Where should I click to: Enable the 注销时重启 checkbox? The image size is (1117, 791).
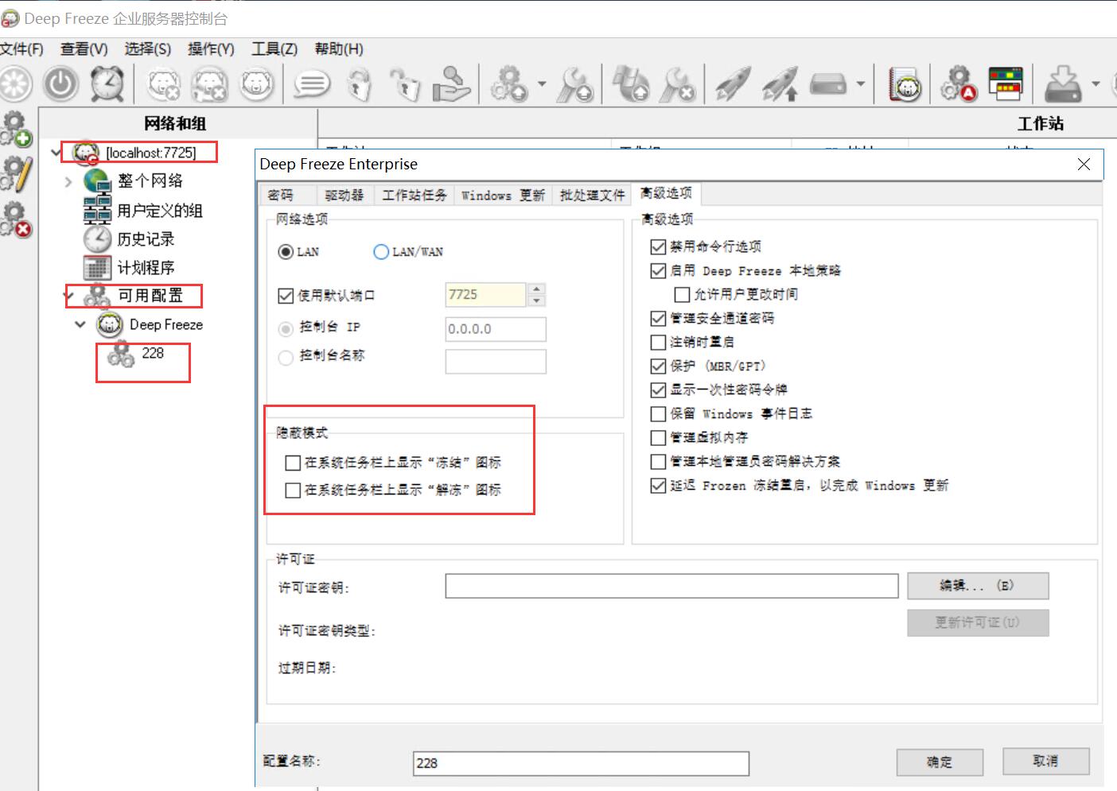click(658, 343)
